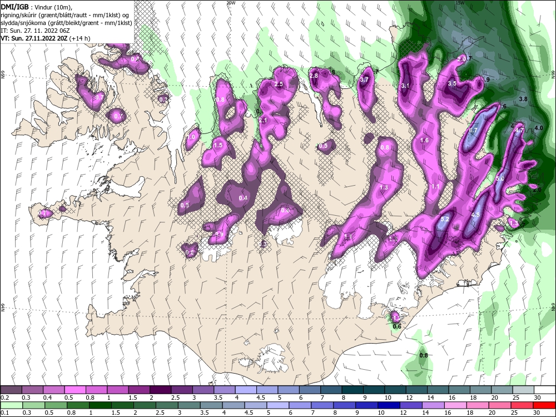
Task: Click the 4.8 snowfall value on the map
Action: point(475,215)
